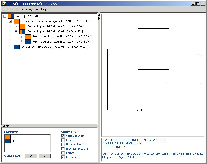Screen dimensions: 207x164
Task: Click the dendrogram rightmost leaf labeled 1
Action: (x=198, y=56)
